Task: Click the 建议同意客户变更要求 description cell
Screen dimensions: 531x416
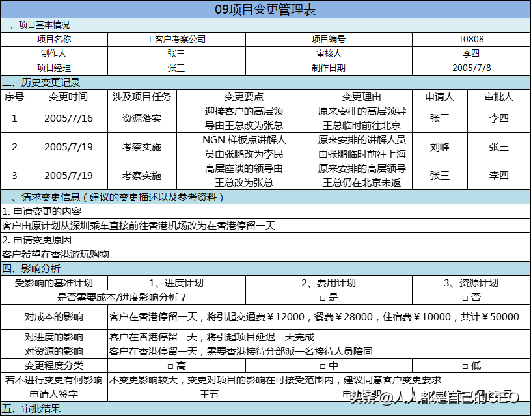Action: (x=319, y=380)
